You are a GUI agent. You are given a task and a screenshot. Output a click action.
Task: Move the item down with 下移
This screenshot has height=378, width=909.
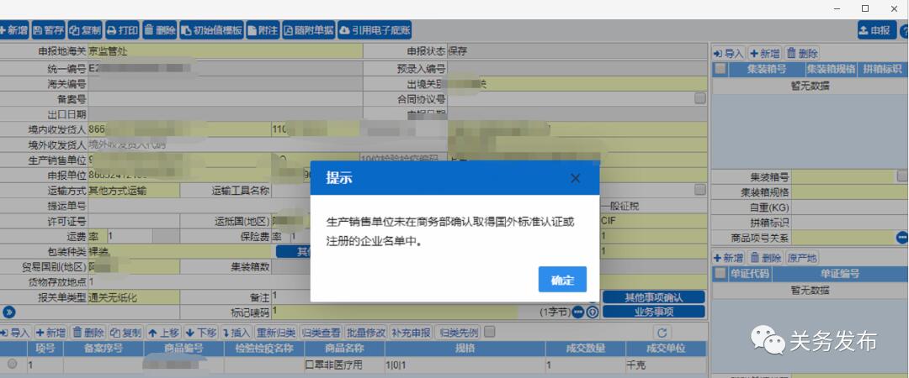click(x=201, y=333)
